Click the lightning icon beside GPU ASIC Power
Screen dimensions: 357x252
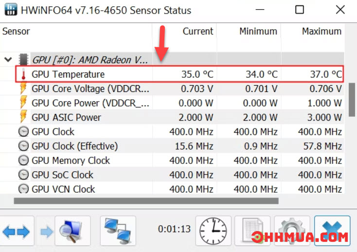pos(23,117)
